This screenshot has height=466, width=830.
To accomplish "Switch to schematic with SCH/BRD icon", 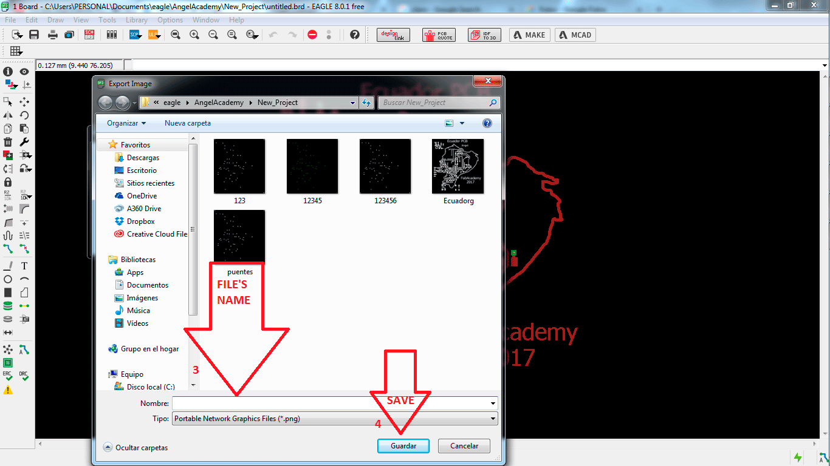I will coord(89,35).
